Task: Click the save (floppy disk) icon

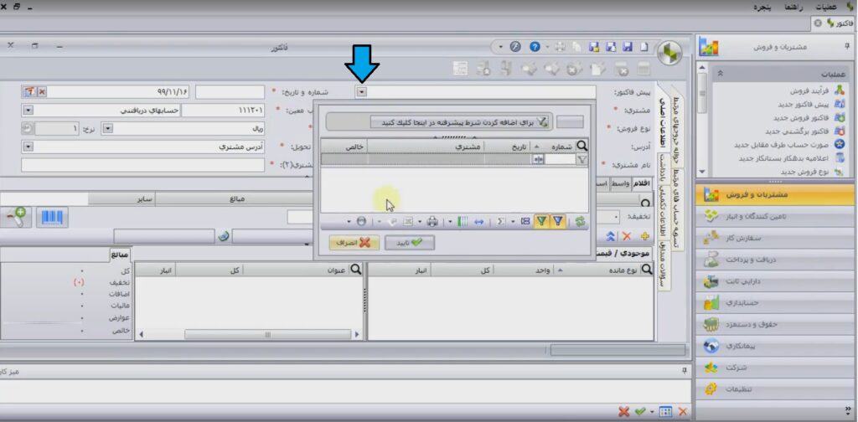Action: (x=627, y=47)
